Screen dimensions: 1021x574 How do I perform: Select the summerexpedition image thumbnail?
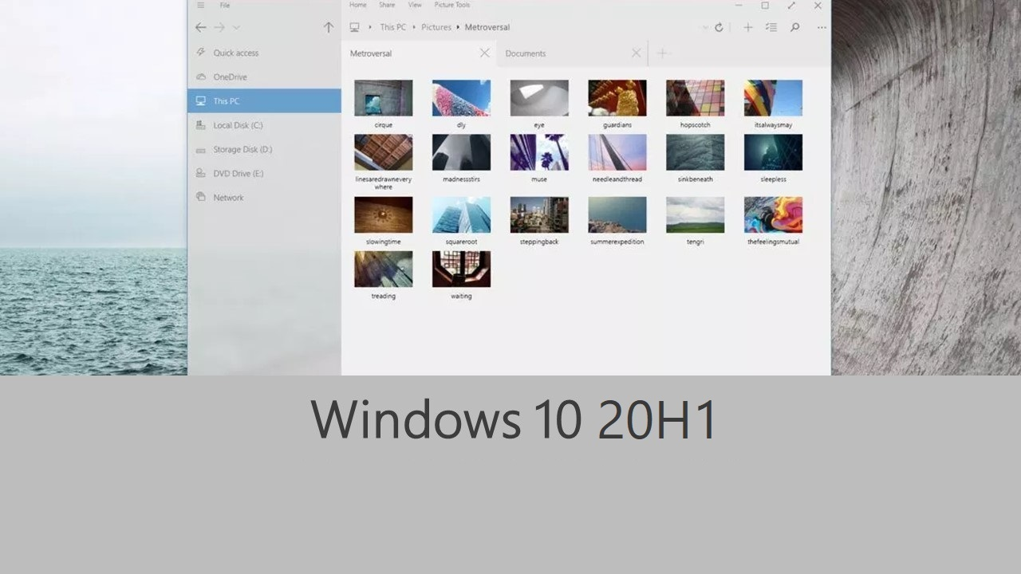[x=617, y=214]
